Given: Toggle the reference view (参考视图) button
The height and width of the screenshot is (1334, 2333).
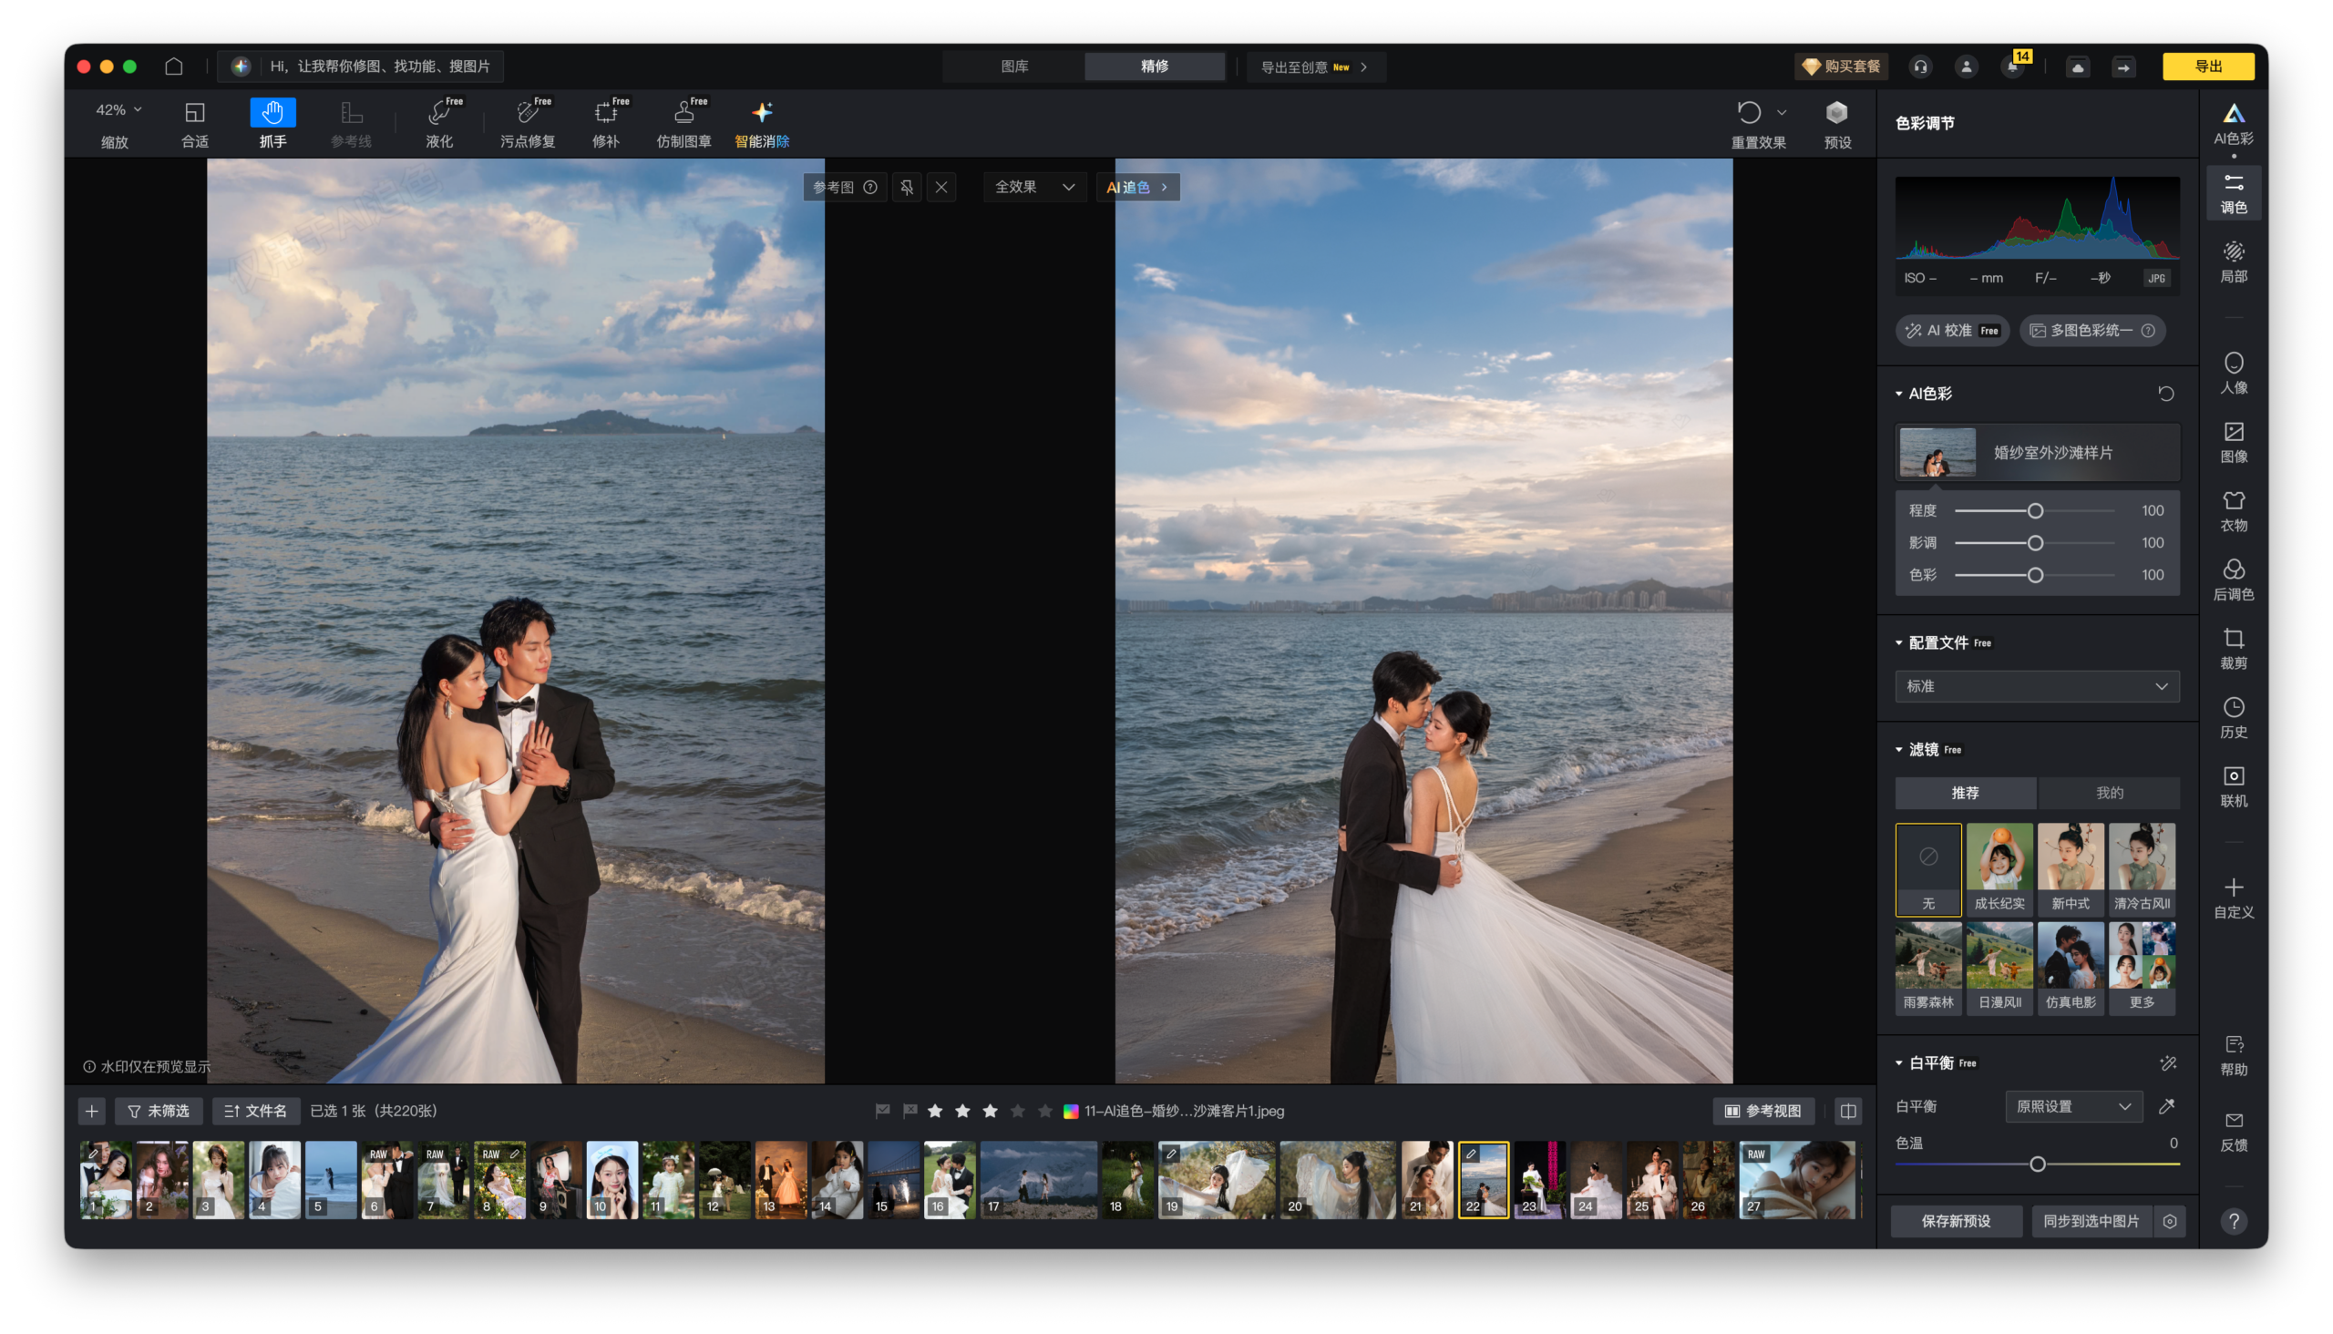Looking at the screenshot, I should (1763, 1111).
